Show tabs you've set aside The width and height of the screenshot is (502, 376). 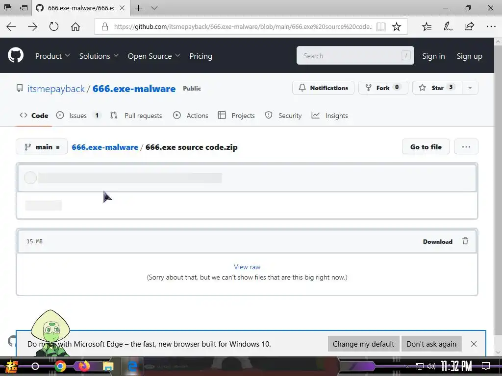(x=8, y=8)
